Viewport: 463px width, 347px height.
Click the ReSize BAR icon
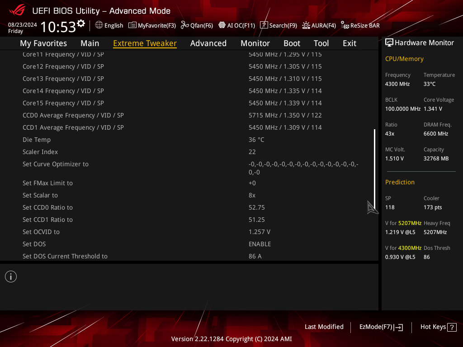[345, 25]
